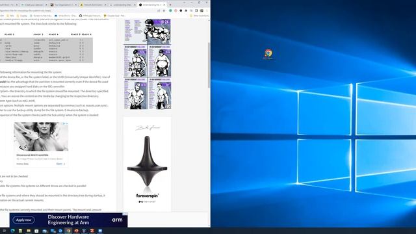Screen dimensions: 416x234
Task: Click 'Apply now' on the Arm banner
Action: (23, 220)
